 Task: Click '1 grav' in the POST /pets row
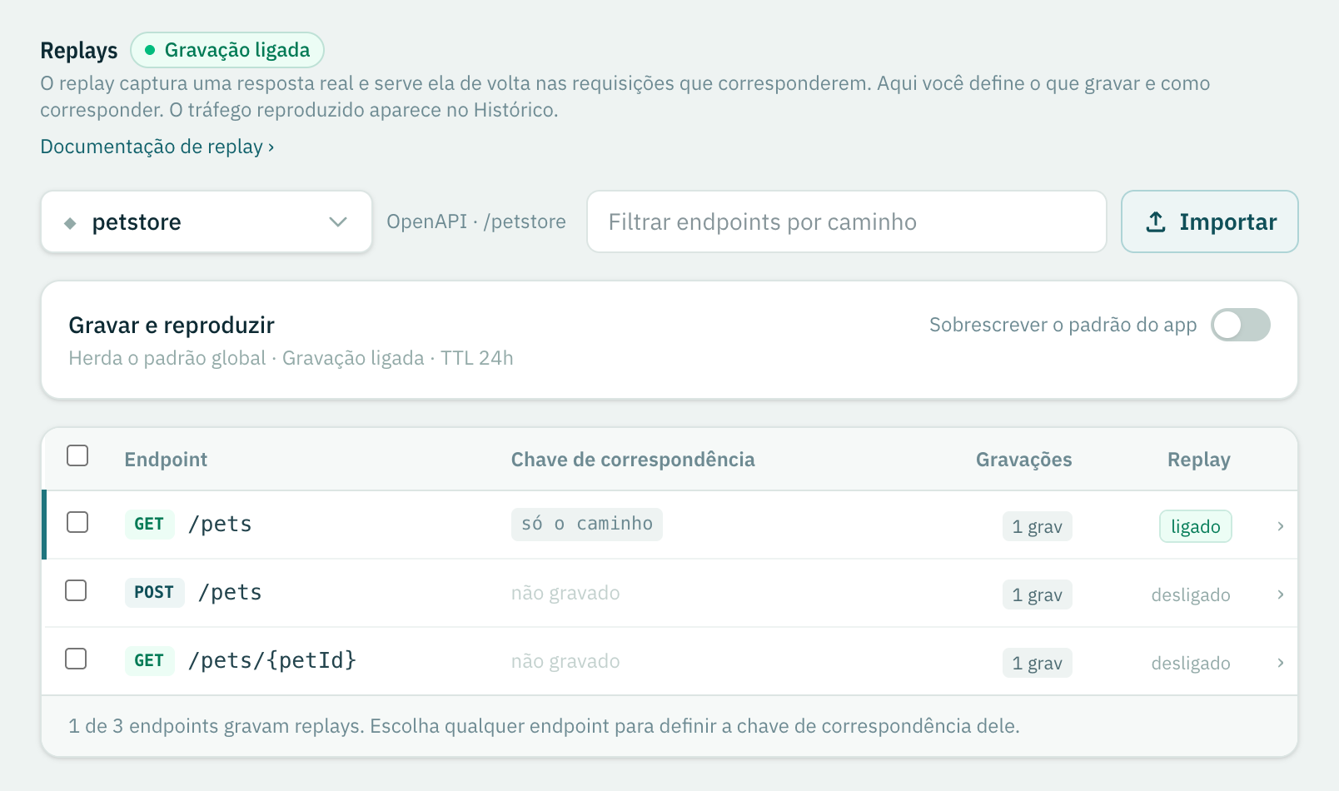pyautogui.click(x=1038, y=594)
